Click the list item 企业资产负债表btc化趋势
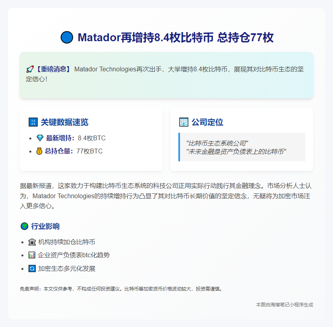The height and width of the screenshot is (327, 333). (74, 255)
